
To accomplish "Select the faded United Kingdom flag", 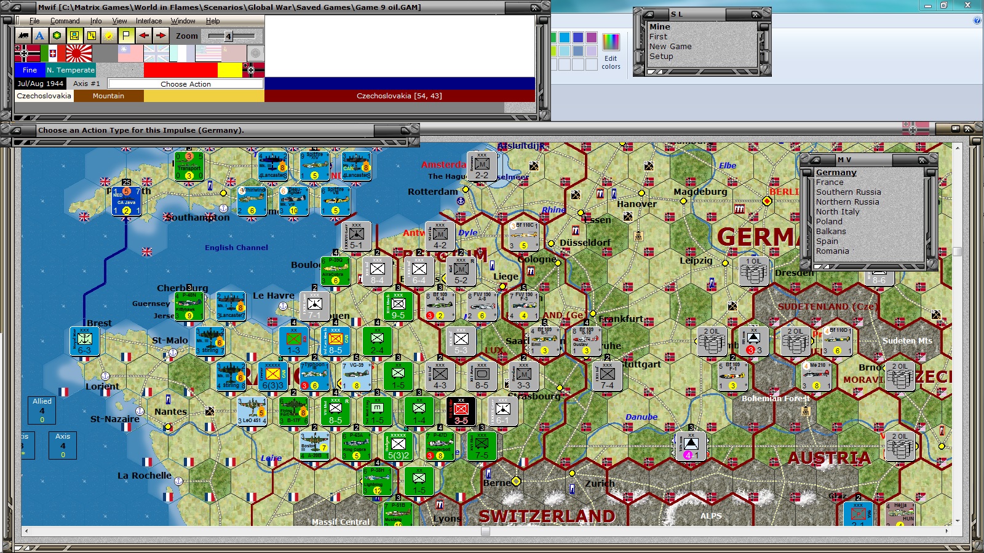I will pos(156,53).
